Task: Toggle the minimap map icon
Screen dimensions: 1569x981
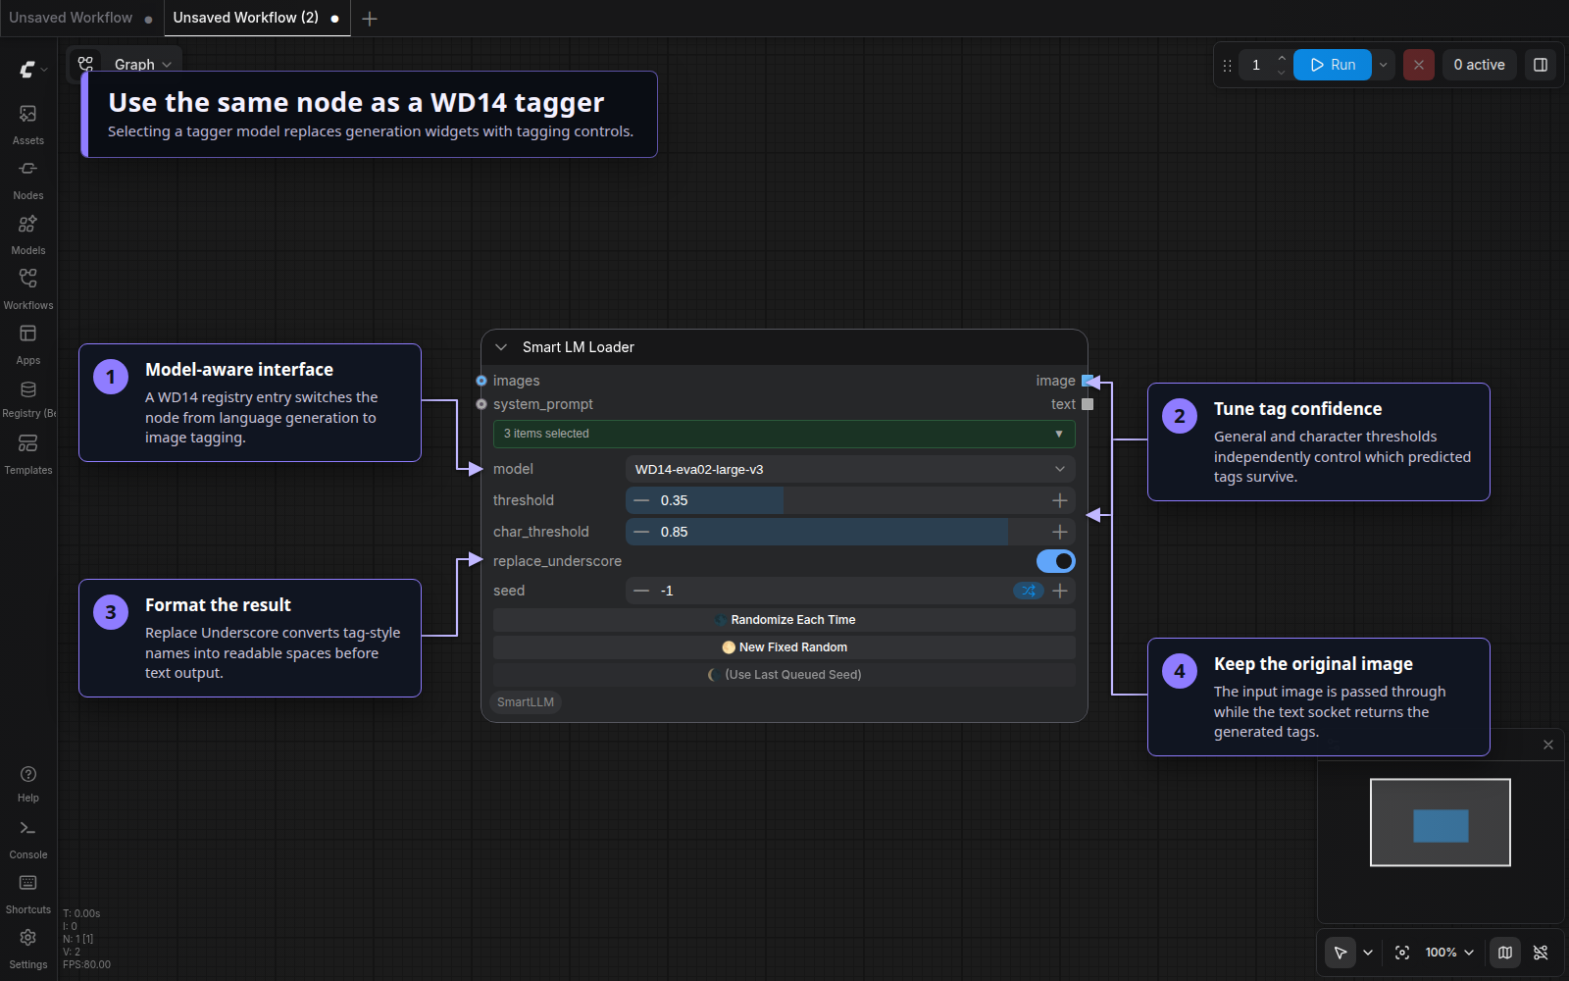Action: [x=1505, y=953]
